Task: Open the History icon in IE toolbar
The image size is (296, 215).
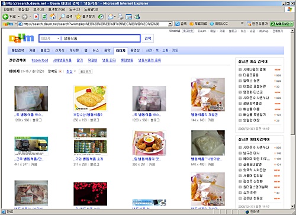Action: pos(101,17)
